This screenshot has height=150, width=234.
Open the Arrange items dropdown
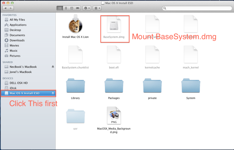(97, 8)
